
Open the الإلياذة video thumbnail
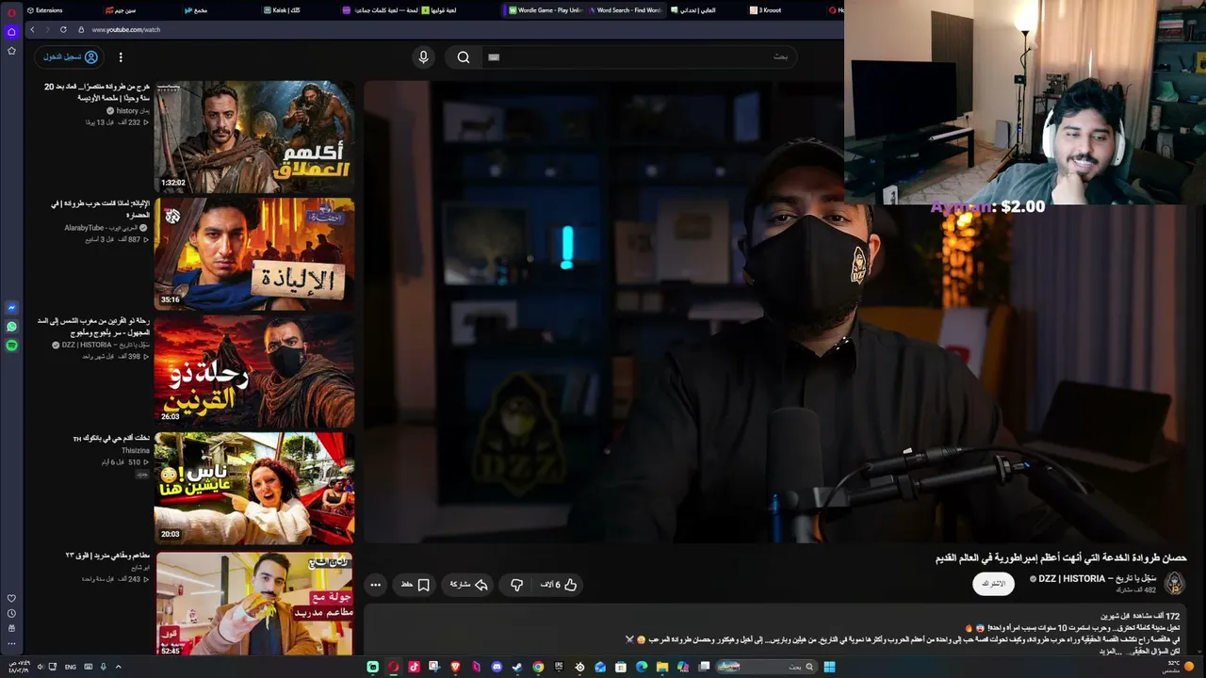click(254, 253)
